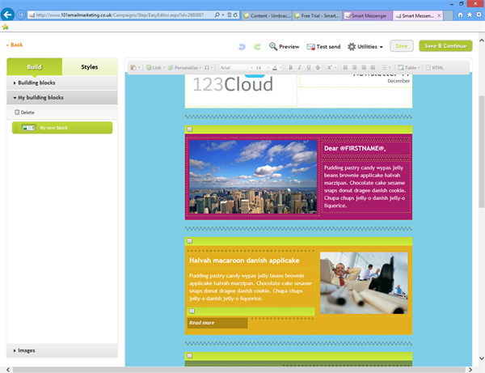
Task: Switch to HTML source view
Action: (x=435, y=67)
